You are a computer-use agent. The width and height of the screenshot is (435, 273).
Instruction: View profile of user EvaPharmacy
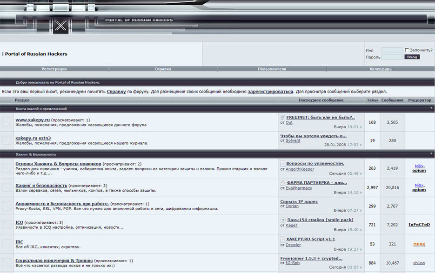pos(299,188)
